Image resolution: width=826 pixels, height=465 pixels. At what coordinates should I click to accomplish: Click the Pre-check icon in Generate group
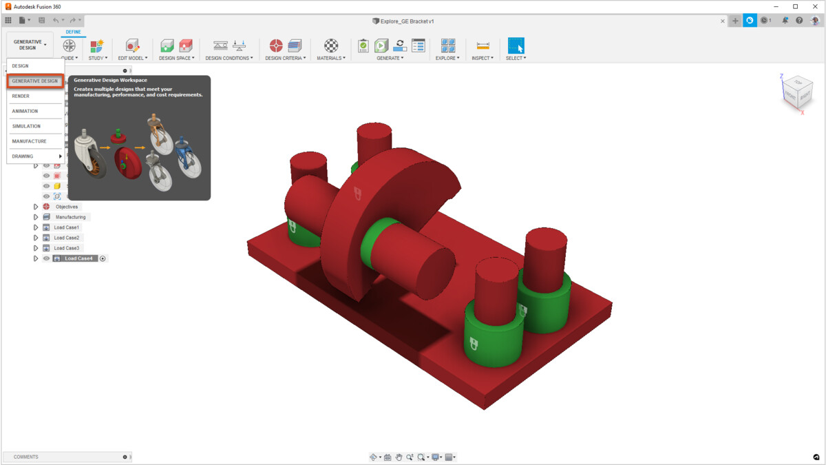coord(363,45)
